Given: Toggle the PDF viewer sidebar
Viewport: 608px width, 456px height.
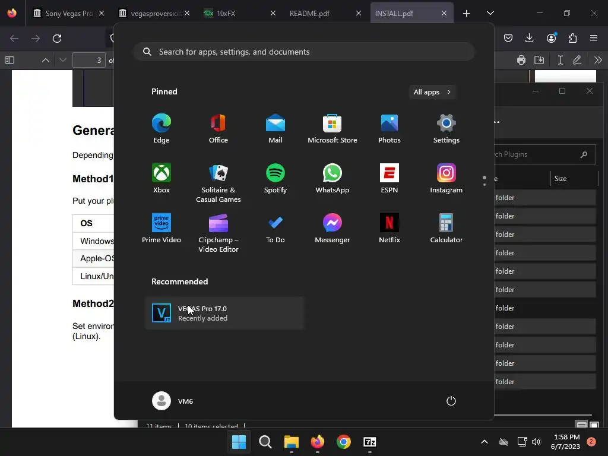Looking at the screenshot, I should coord(9,60).
